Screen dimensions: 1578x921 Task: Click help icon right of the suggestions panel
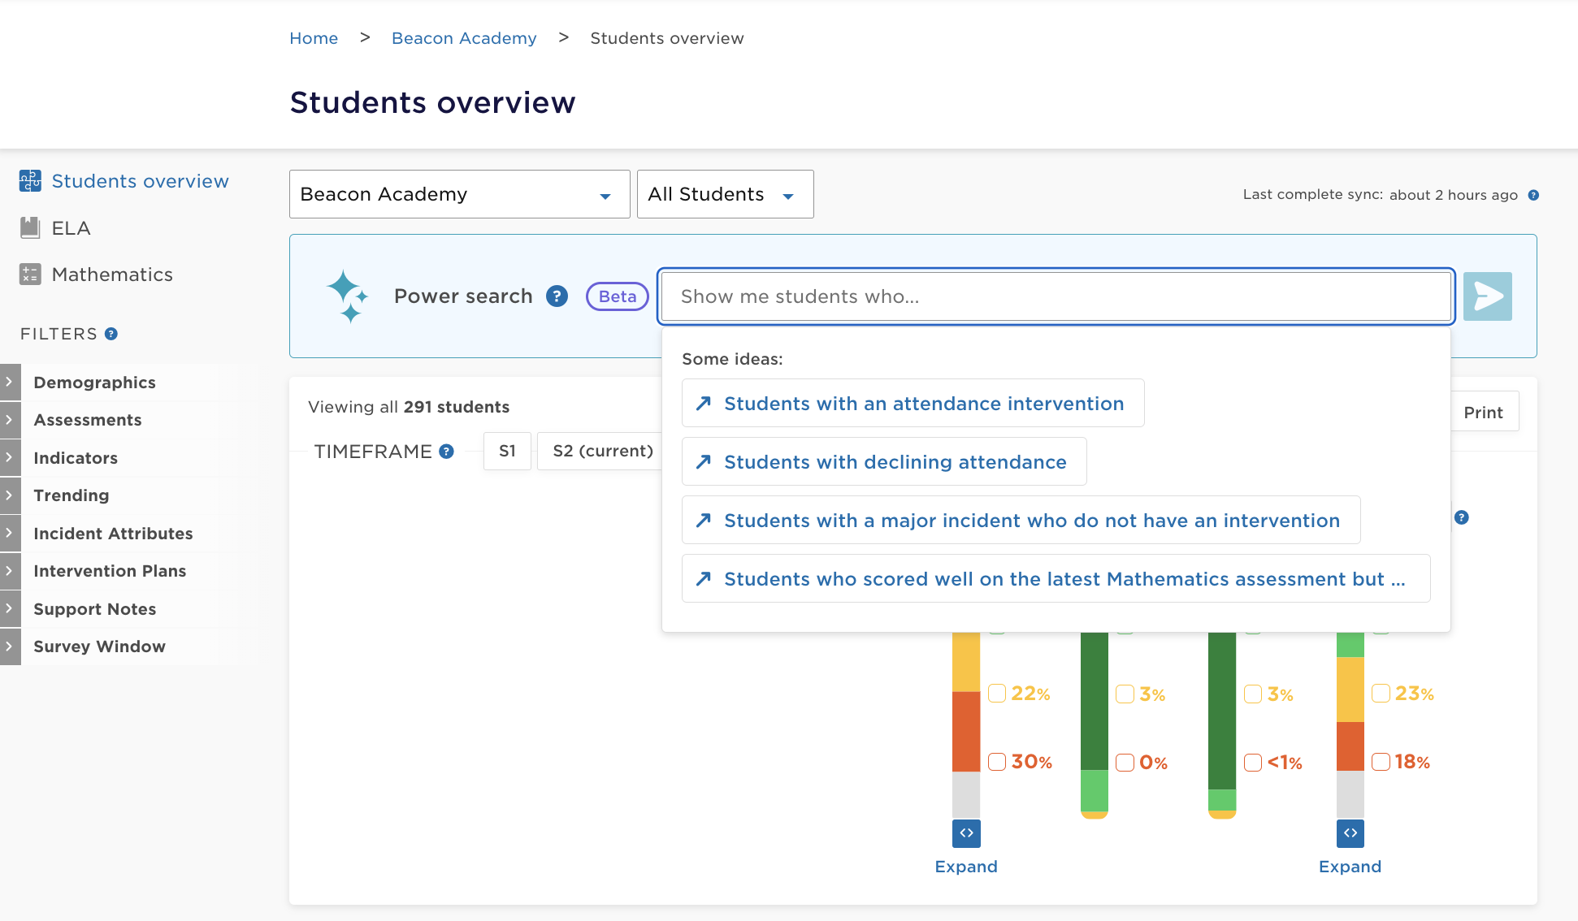[x=1461, y=517]
